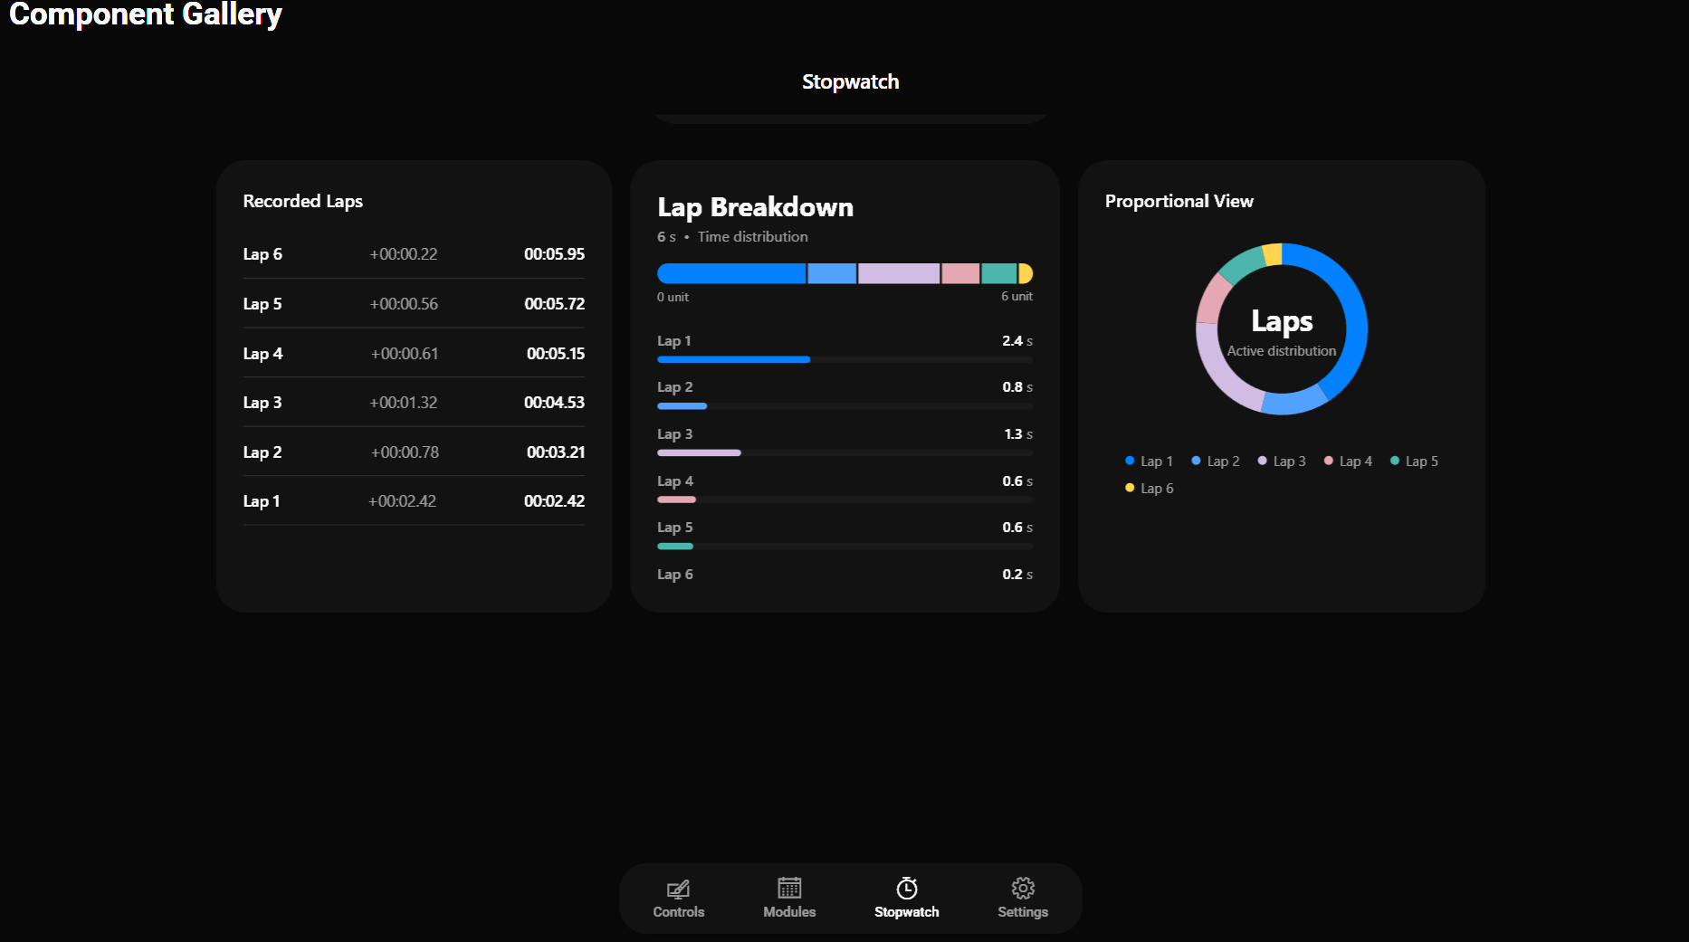Open the Settings gear icon
The image size is (1689, 942).
point(1023,888)
